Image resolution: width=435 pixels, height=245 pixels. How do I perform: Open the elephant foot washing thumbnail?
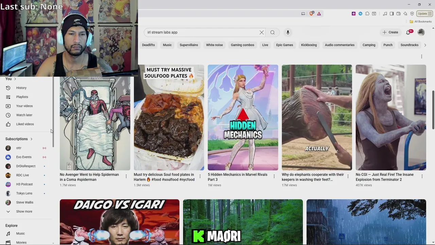tap(317, 117)
